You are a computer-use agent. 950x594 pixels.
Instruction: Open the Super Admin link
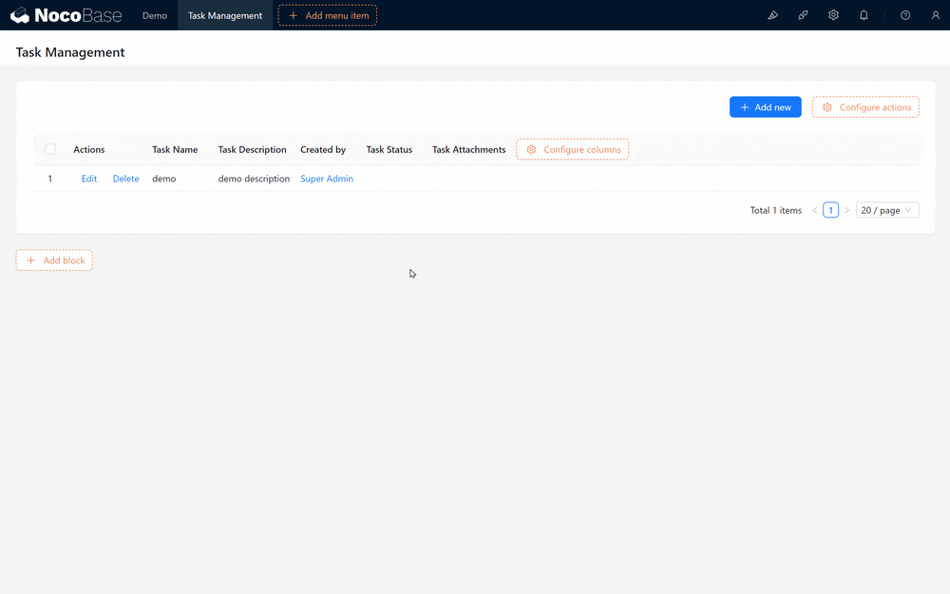coord(327,179)
